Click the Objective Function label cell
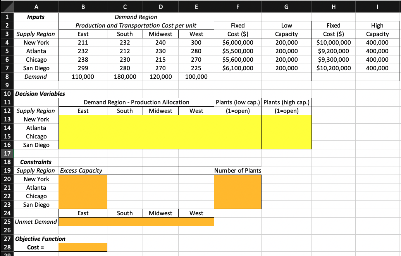The width and height of the screenshot is (401, 256). [36, 239]
